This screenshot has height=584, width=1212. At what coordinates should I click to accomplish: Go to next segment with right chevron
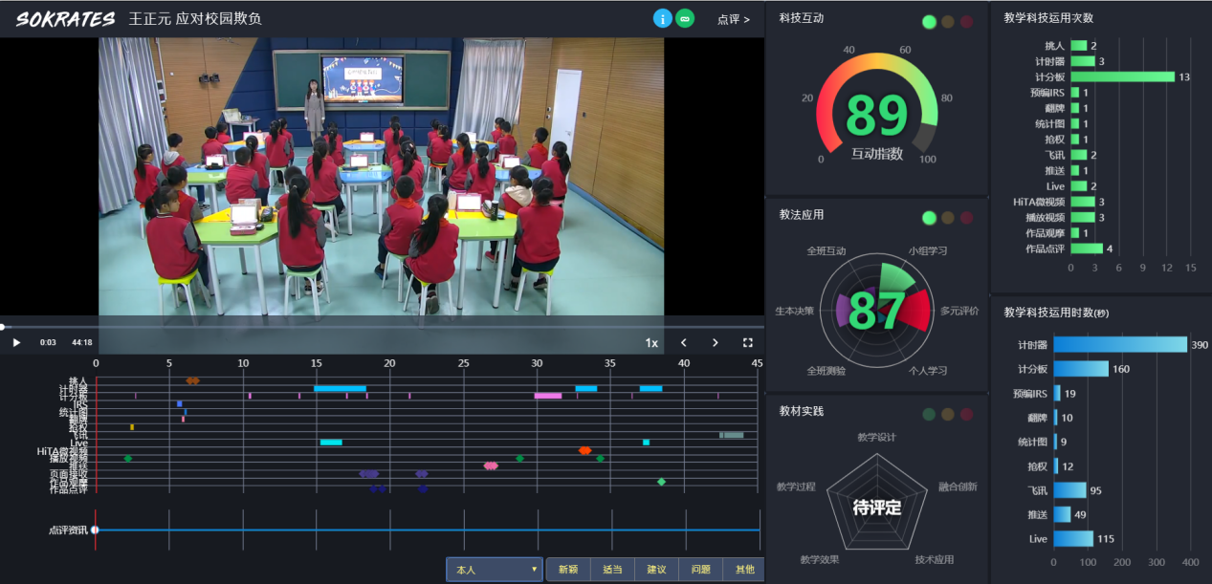tap(715, 342)
